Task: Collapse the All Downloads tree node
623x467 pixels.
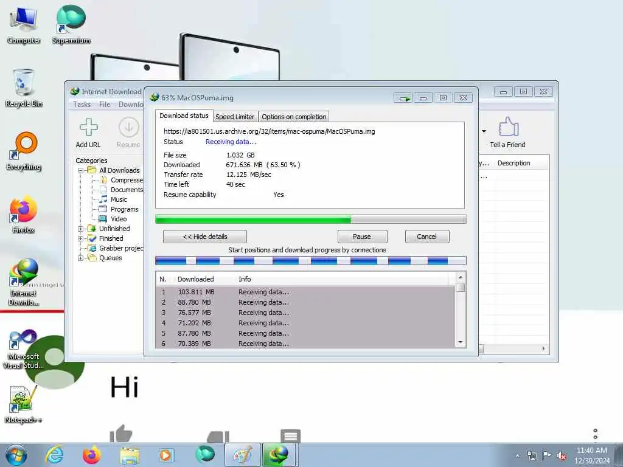Action: point(81,170)
